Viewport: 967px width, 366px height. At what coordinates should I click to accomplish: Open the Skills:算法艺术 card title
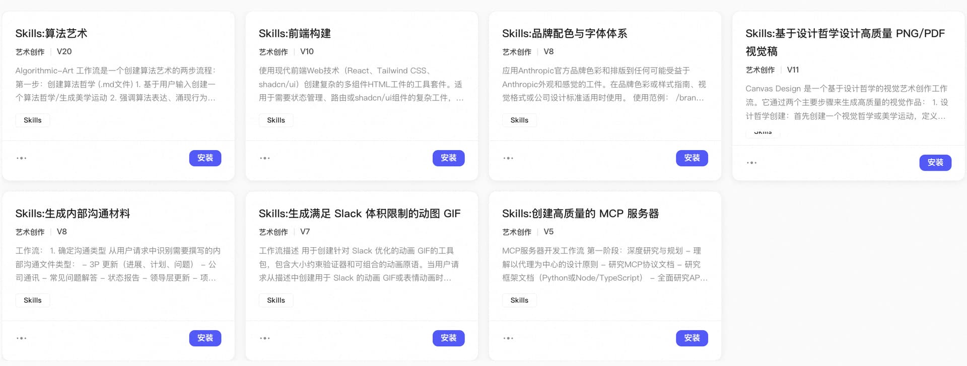point(51,34)
